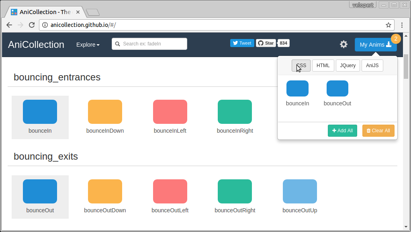
Task: Reload the page with refresh icon
Action: pos(32,25)
